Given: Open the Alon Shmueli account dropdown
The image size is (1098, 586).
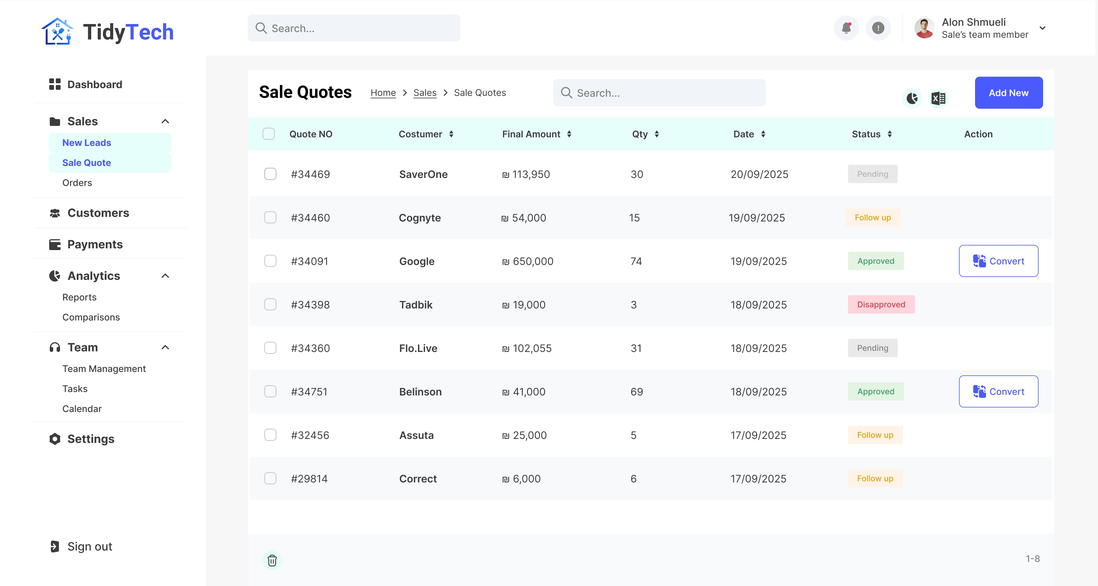Looking at the screenshot, I should point(1043,28).
